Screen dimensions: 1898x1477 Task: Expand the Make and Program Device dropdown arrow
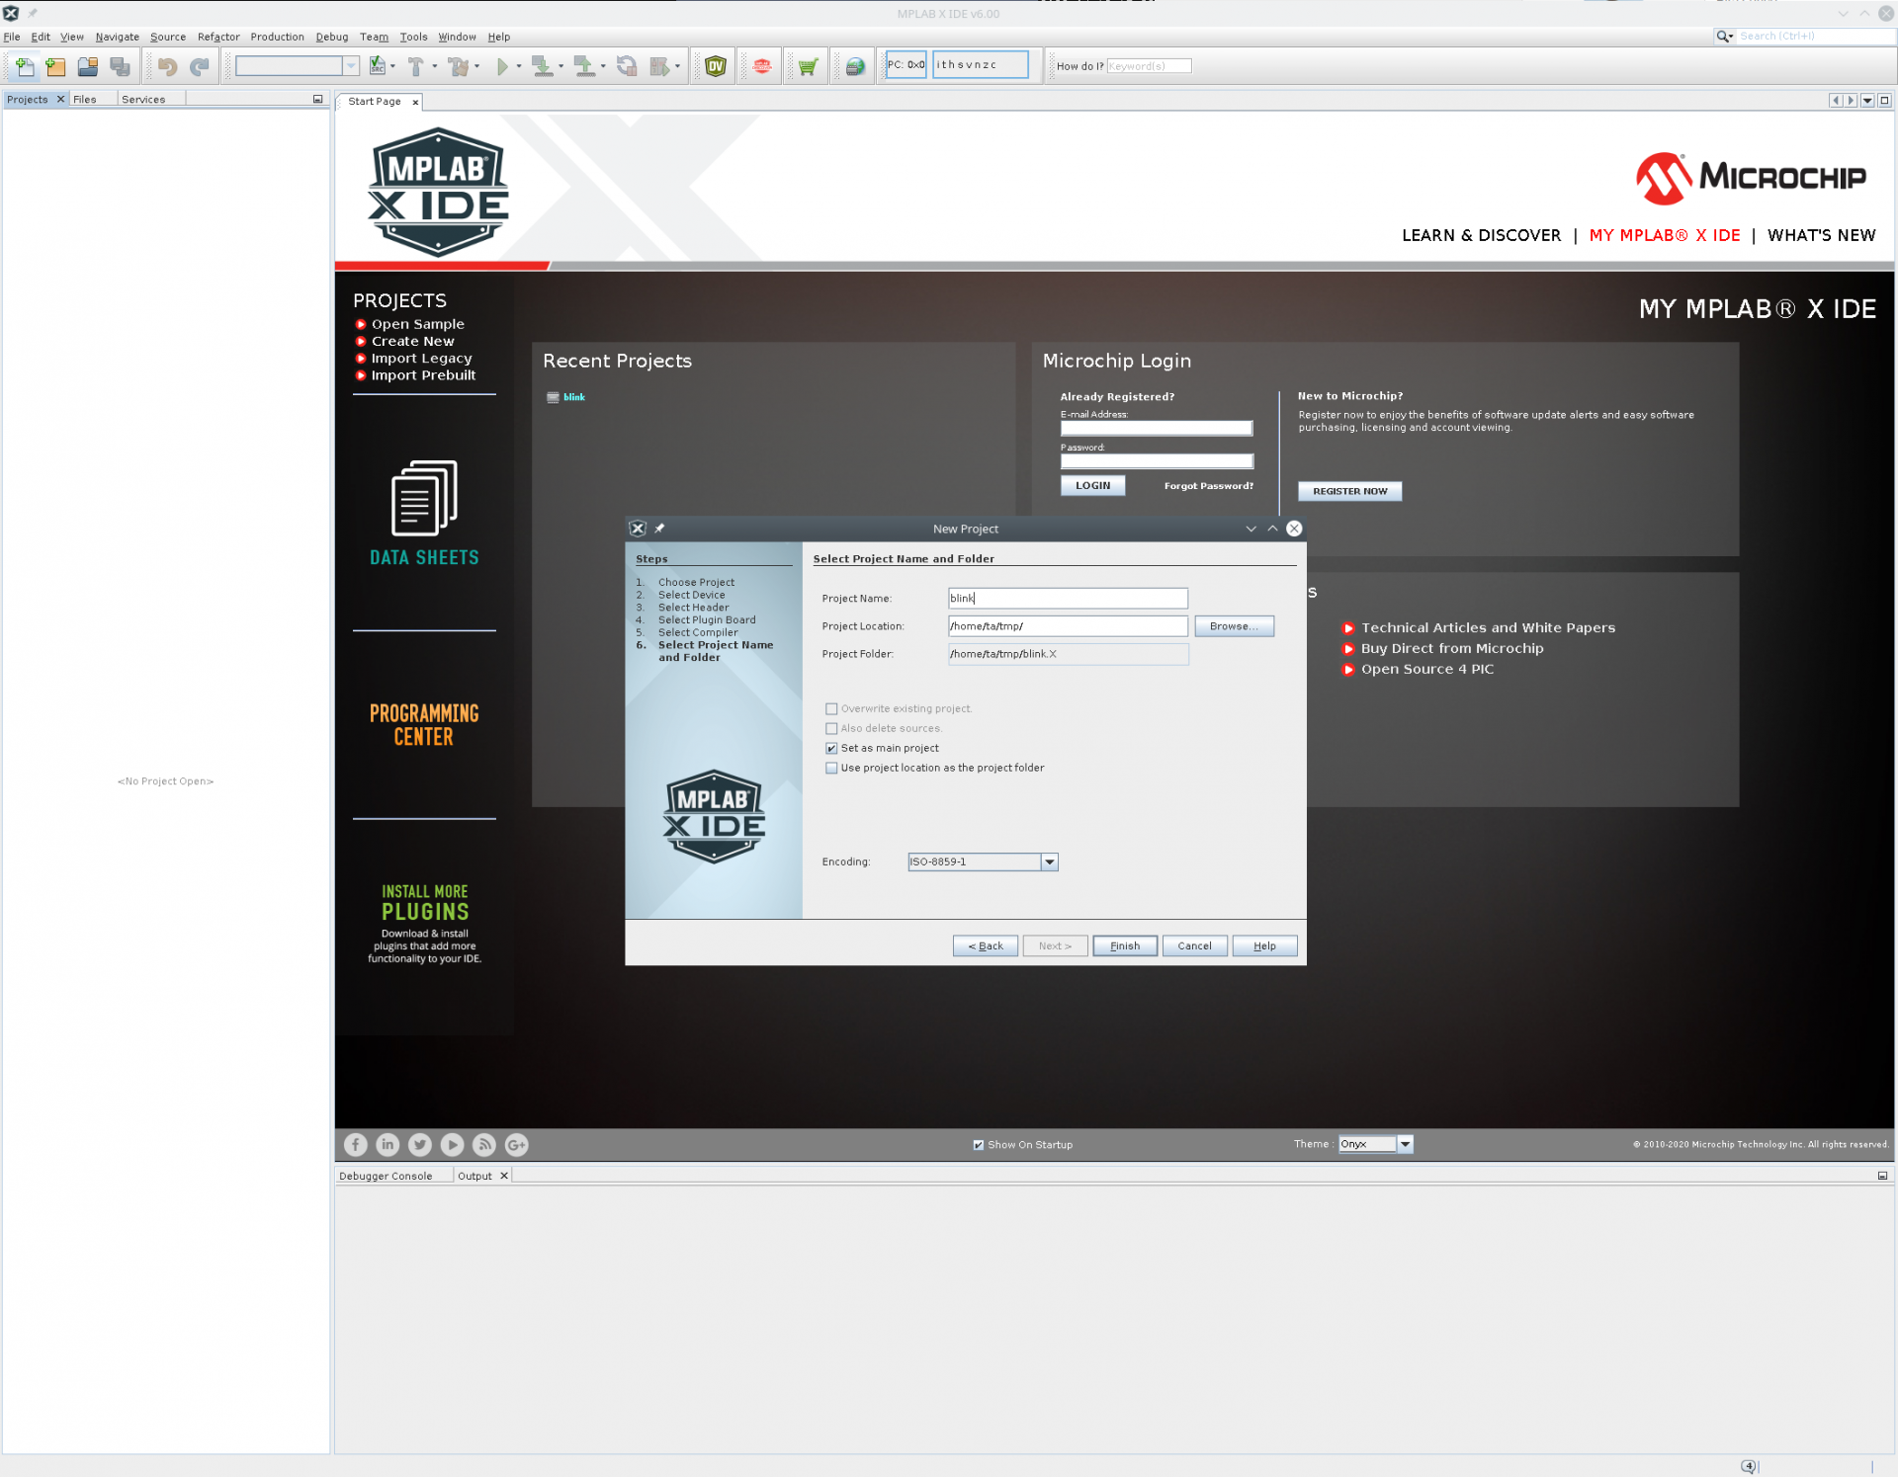coord(561,66)
